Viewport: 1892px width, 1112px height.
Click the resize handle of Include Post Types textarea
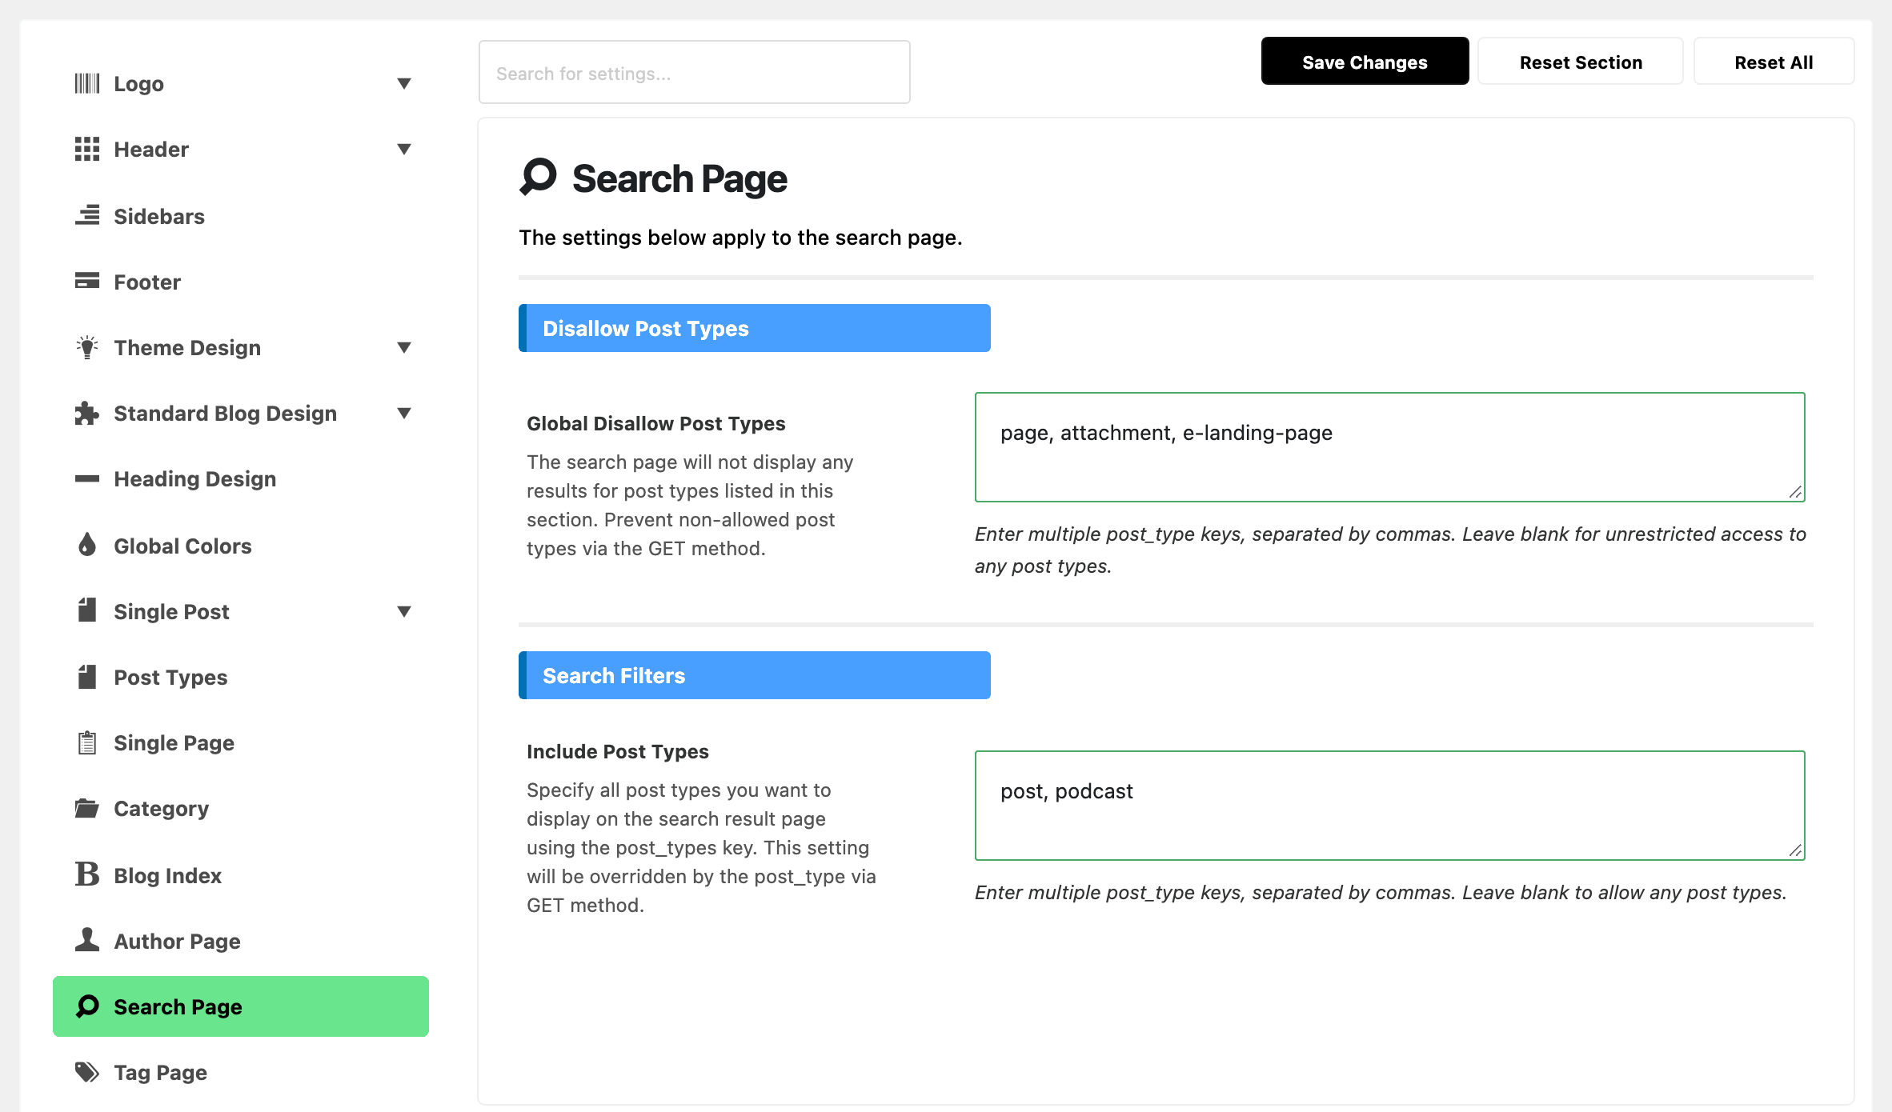click(x=1795, y=850)
